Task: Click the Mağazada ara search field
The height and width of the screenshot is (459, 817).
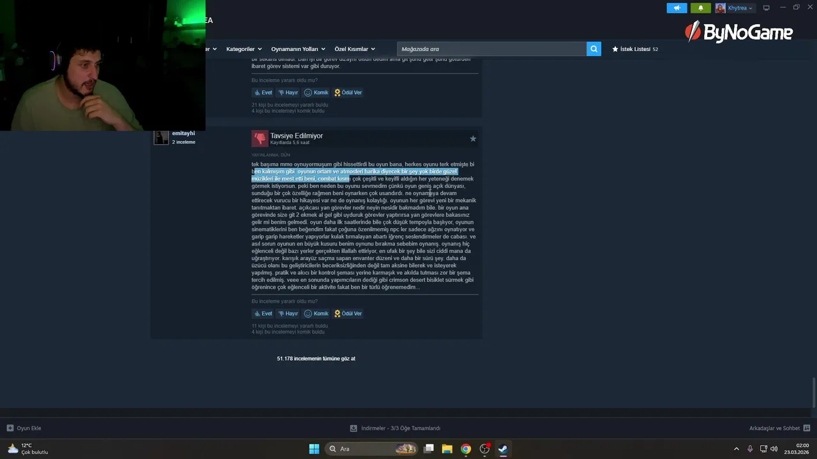Action: coord(491,49)
